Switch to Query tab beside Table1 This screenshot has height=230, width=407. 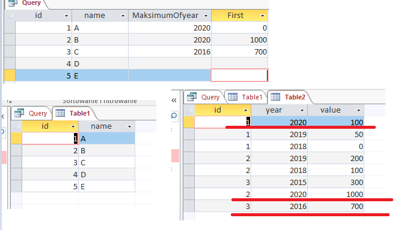pos(31,113)
